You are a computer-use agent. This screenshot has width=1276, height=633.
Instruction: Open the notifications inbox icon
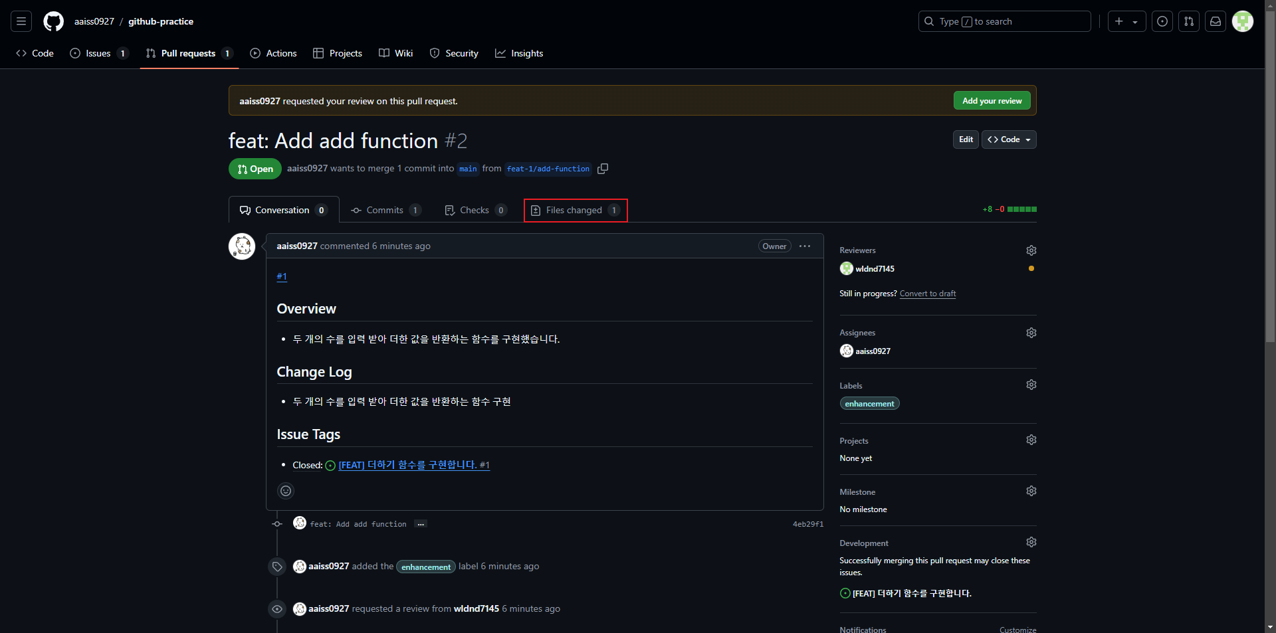click(x=1216, y=21)
